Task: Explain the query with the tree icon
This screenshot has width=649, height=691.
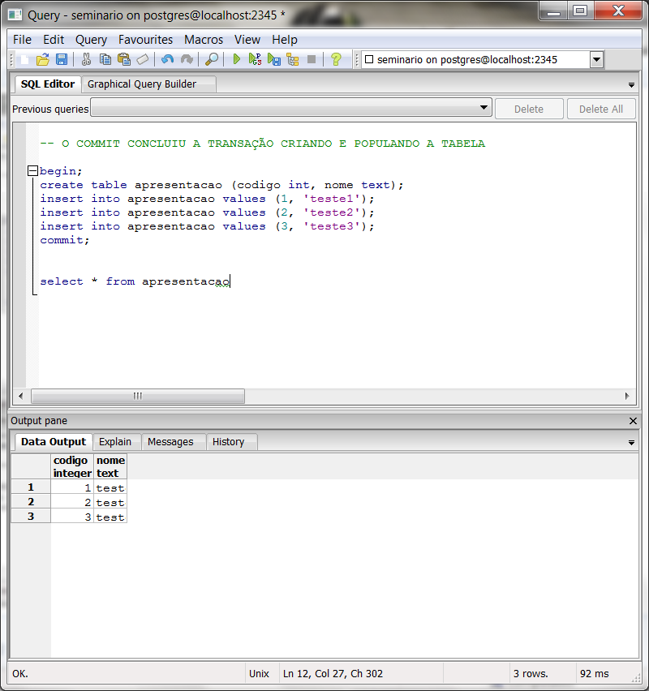Action: [293, 59]
